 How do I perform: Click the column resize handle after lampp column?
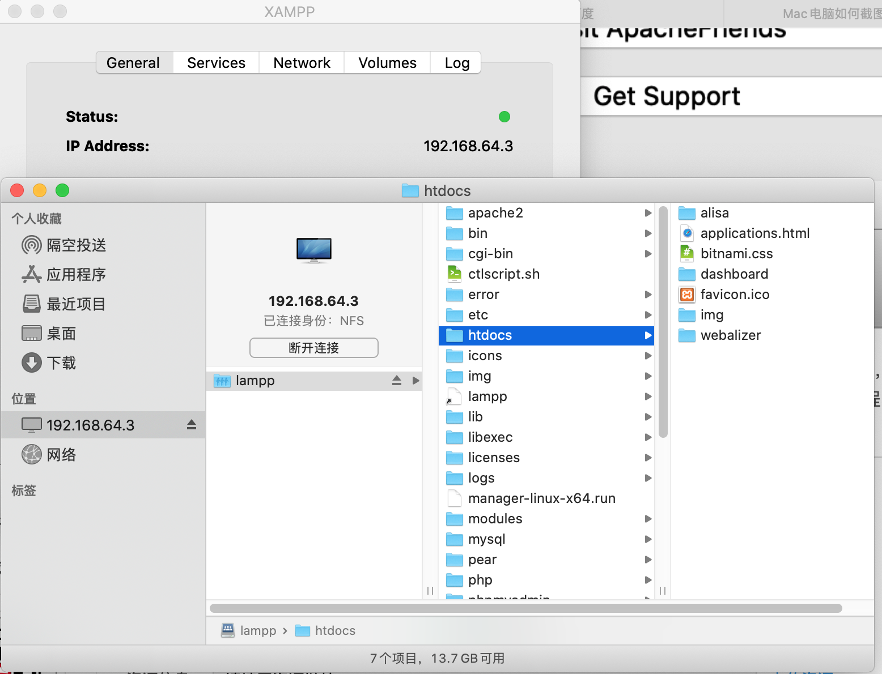coord(430,591)
